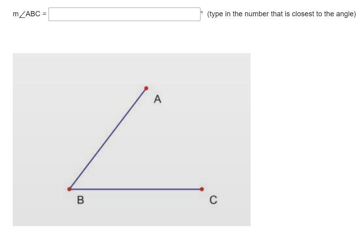Click the letter label C

pyautogui.click(x=213, y=200)
